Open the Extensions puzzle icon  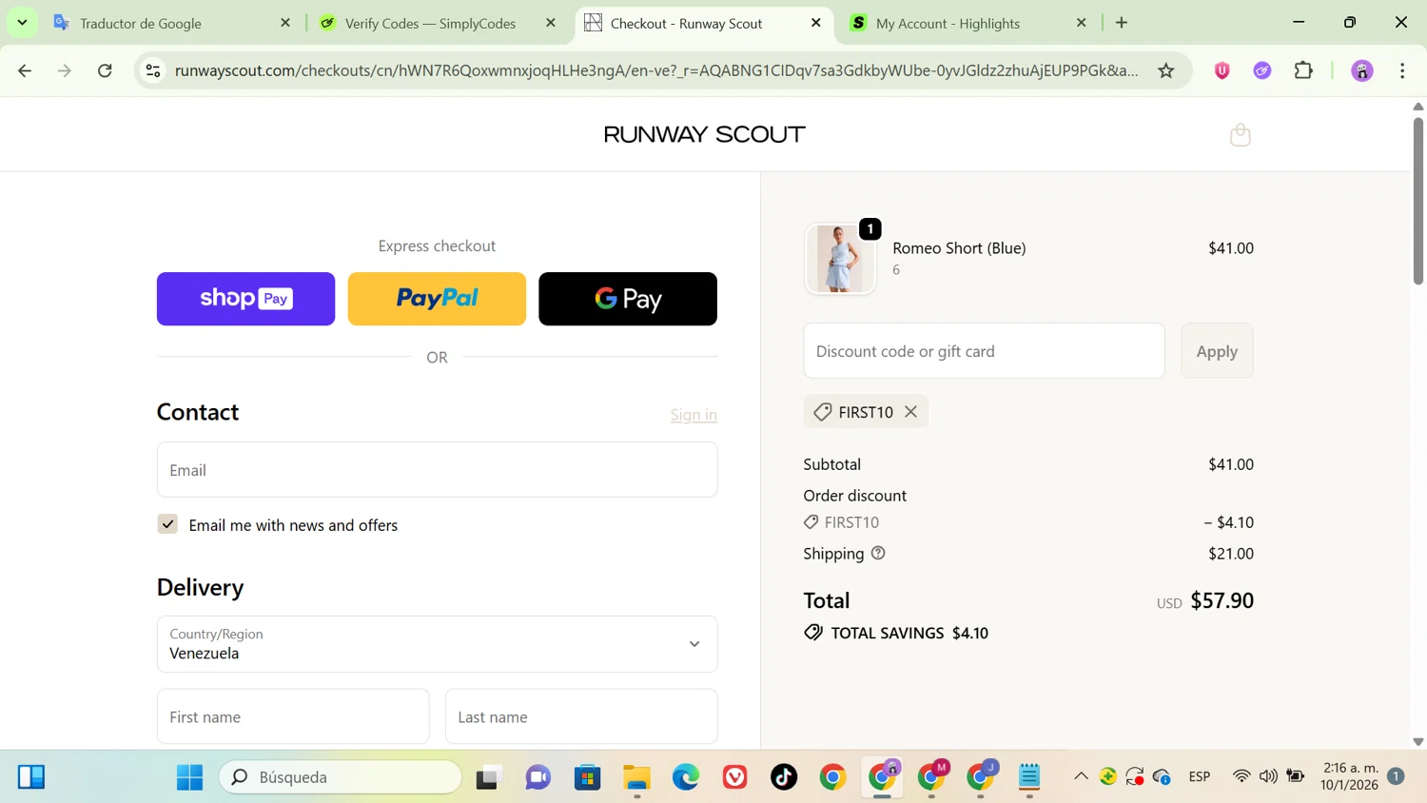(x=1303, y=70)
